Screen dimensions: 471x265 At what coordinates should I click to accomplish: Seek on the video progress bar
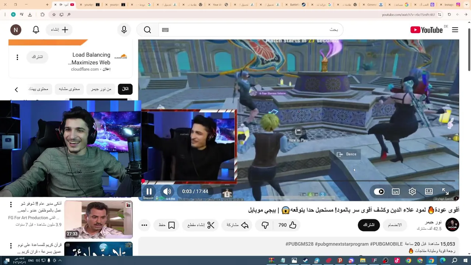pos(299,181)
